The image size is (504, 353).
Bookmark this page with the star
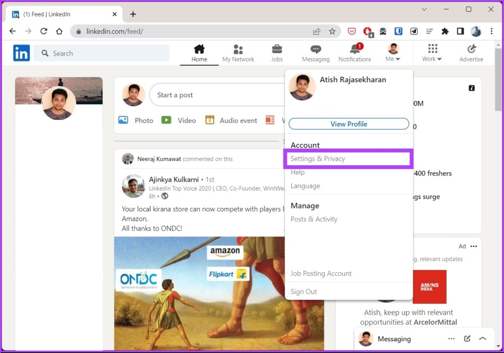332,31
